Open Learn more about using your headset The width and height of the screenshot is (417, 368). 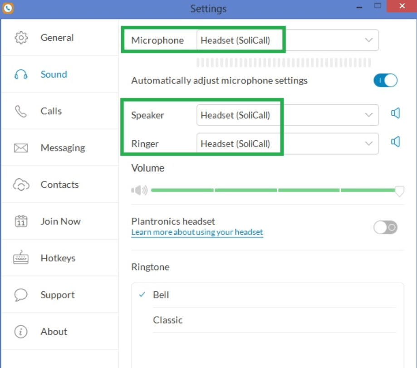tap(197, 232)
